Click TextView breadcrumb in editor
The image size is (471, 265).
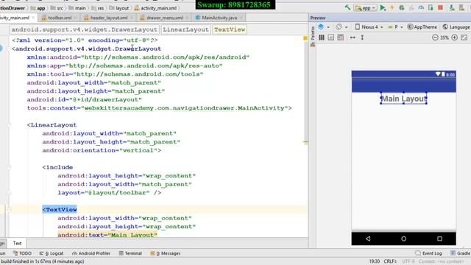[x=230, y=29]
